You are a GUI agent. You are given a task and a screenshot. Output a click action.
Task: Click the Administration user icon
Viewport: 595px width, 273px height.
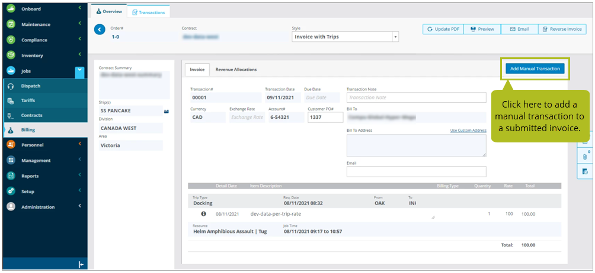tap(11, 207)
